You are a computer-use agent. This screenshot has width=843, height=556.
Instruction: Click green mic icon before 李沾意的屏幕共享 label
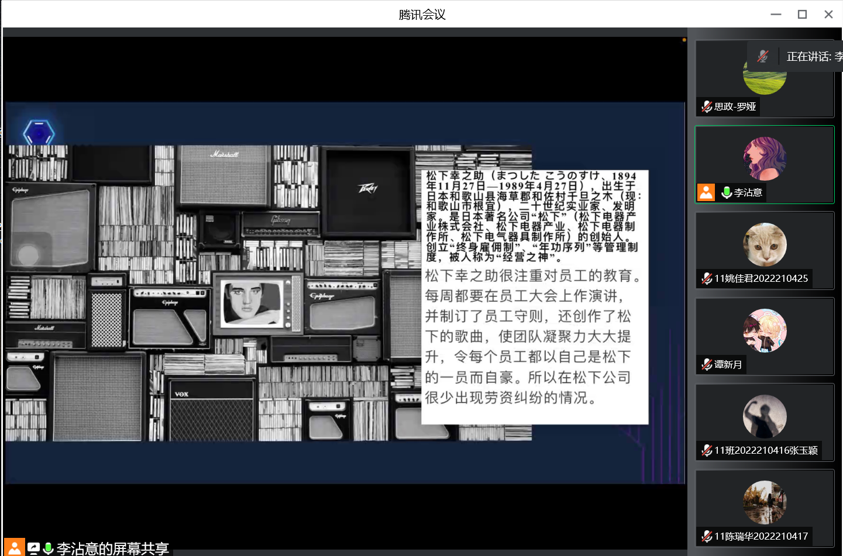pos(49,548)
